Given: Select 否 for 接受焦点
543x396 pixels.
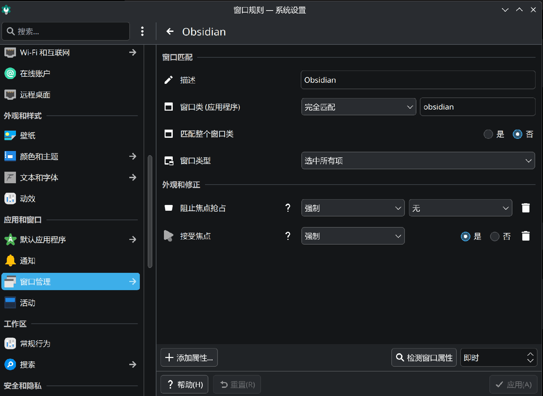Looking at the screenshot, I should tap(494, 237).
